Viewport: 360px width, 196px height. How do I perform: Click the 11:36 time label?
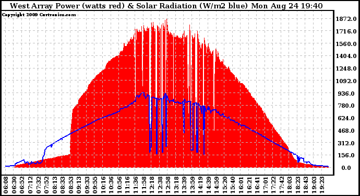coord(136,185)
